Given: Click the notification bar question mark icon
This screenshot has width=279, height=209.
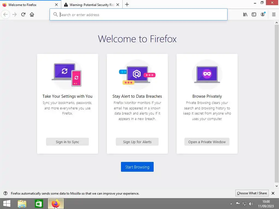Looking at the screenshot, I should click(x=5, y=193).
